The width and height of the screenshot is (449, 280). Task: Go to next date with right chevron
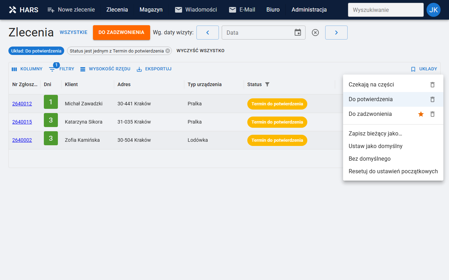pos(336,33)
